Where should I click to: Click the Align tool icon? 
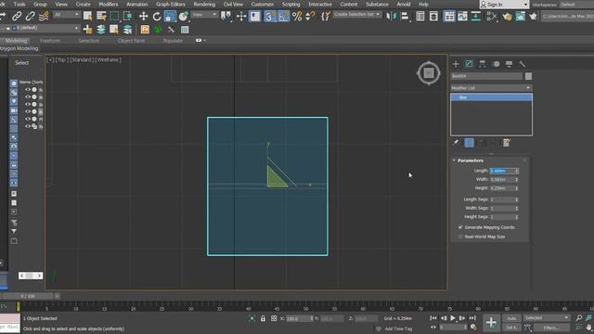tap(405, 17)
